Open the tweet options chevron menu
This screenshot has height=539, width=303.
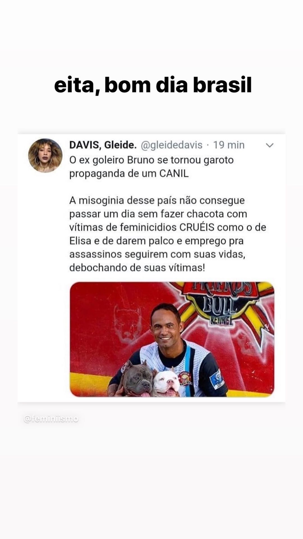(x=270, y=145)
